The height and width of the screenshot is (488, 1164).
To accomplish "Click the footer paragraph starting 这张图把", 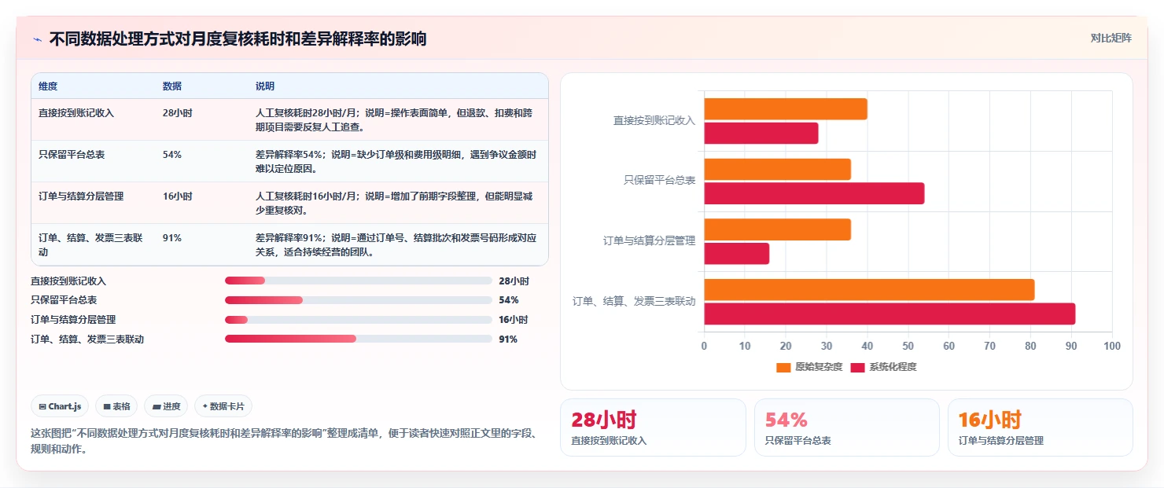I will 286,442.
